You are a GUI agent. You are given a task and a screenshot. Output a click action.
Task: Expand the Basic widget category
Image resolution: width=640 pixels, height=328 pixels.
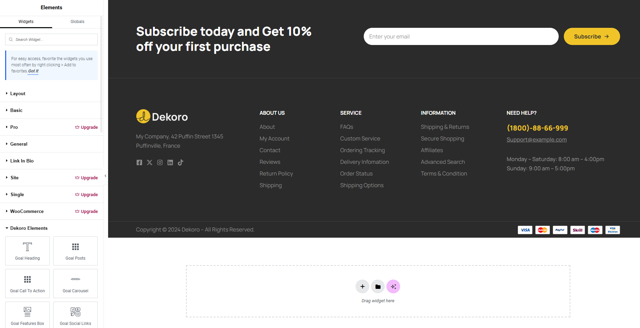coord(51,110)
